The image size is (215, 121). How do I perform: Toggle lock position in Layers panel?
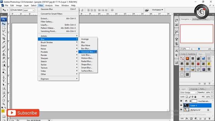pos(192,97)
